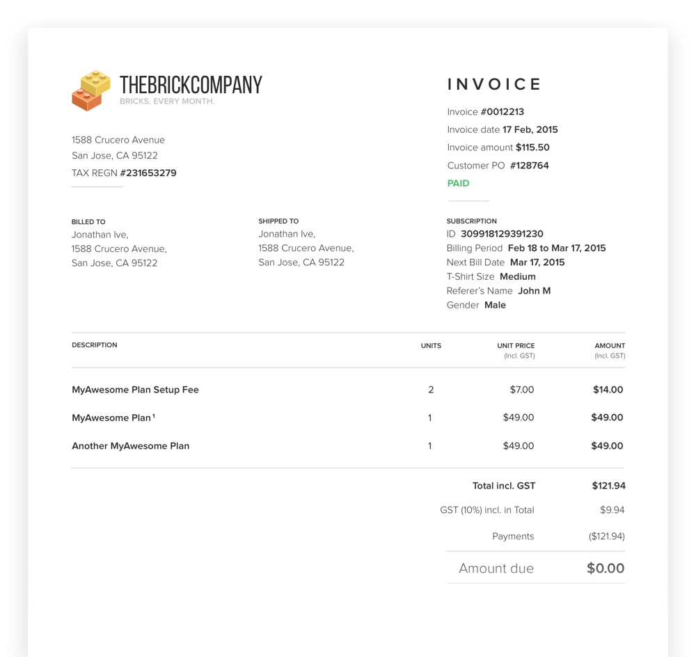Image resolution: width=696 pixels, height=657 pixels.
Task: Click the Another MyAwesome Plan description
Action: pyautogui.click(x=130, y=445)
